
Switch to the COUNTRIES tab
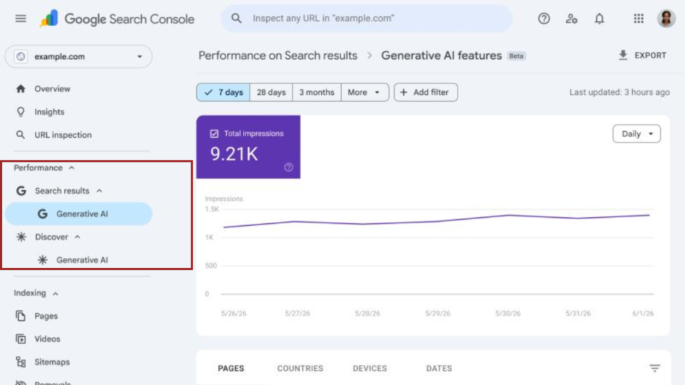pyautogui.click(x=300, y=368)
